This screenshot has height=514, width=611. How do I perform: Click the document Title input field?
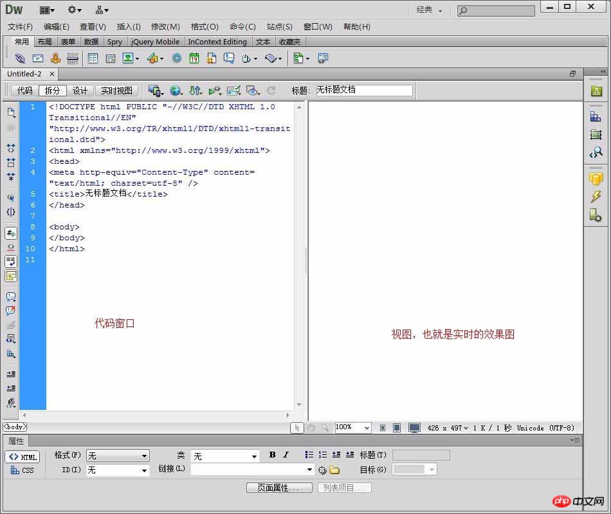pos(363,91)
